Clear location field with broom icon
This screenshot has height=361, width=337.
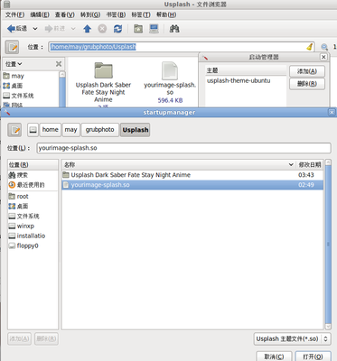[310, 47]
